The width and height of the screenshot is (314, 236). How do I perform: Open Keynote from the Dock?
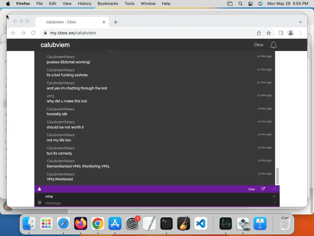pos(260,223)
